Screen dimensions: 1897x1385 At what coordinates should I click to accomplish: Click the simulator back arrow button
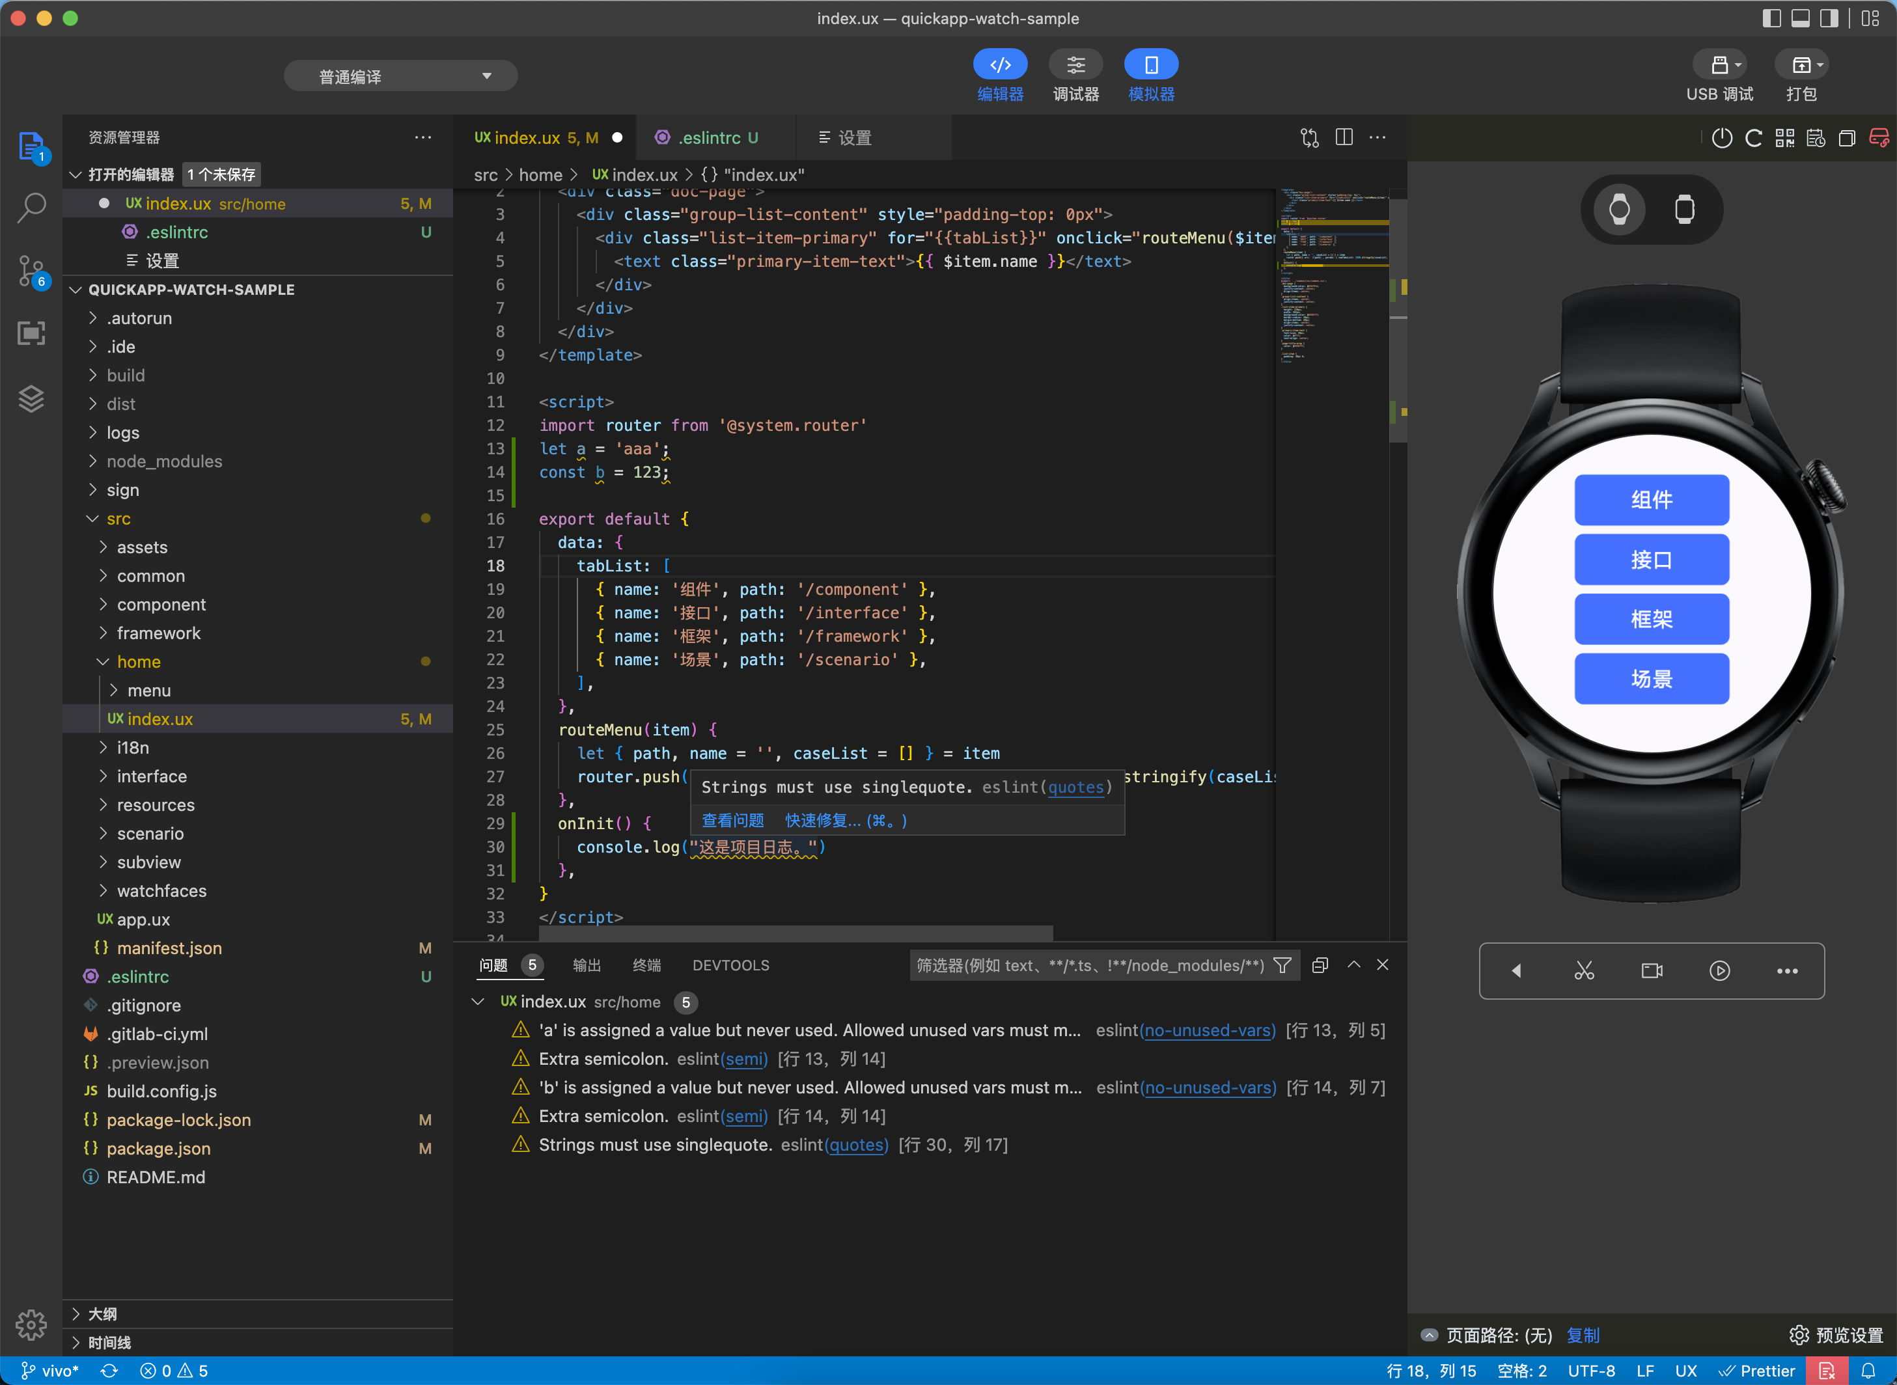[1516, 971]
